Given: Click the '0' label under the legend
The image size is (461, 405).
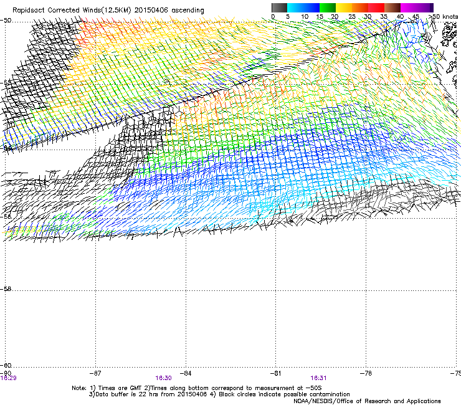Looking at the screenshot, I should tap(273, 17).
